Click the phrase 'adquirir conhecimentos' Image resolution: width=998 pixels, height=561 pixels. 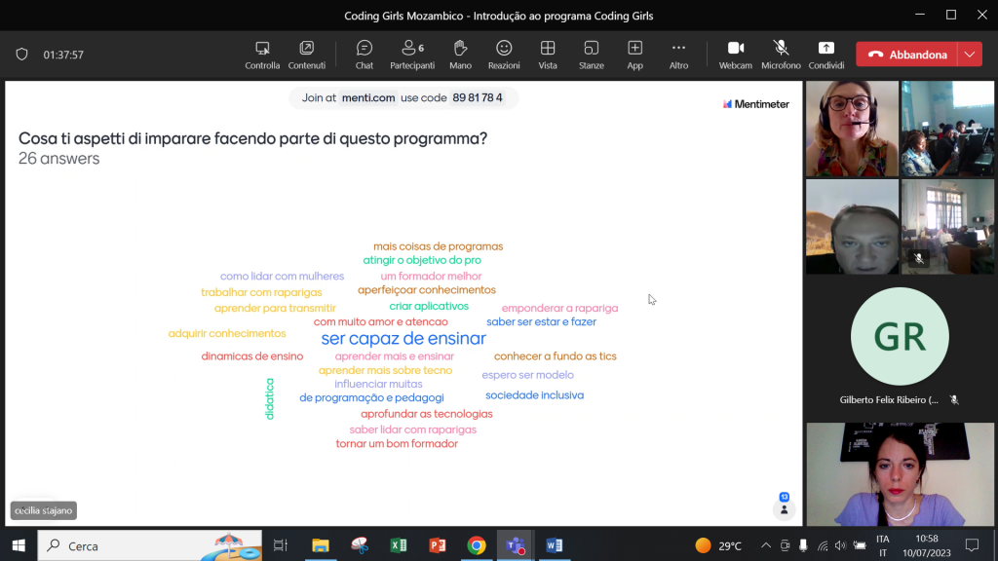226,334
